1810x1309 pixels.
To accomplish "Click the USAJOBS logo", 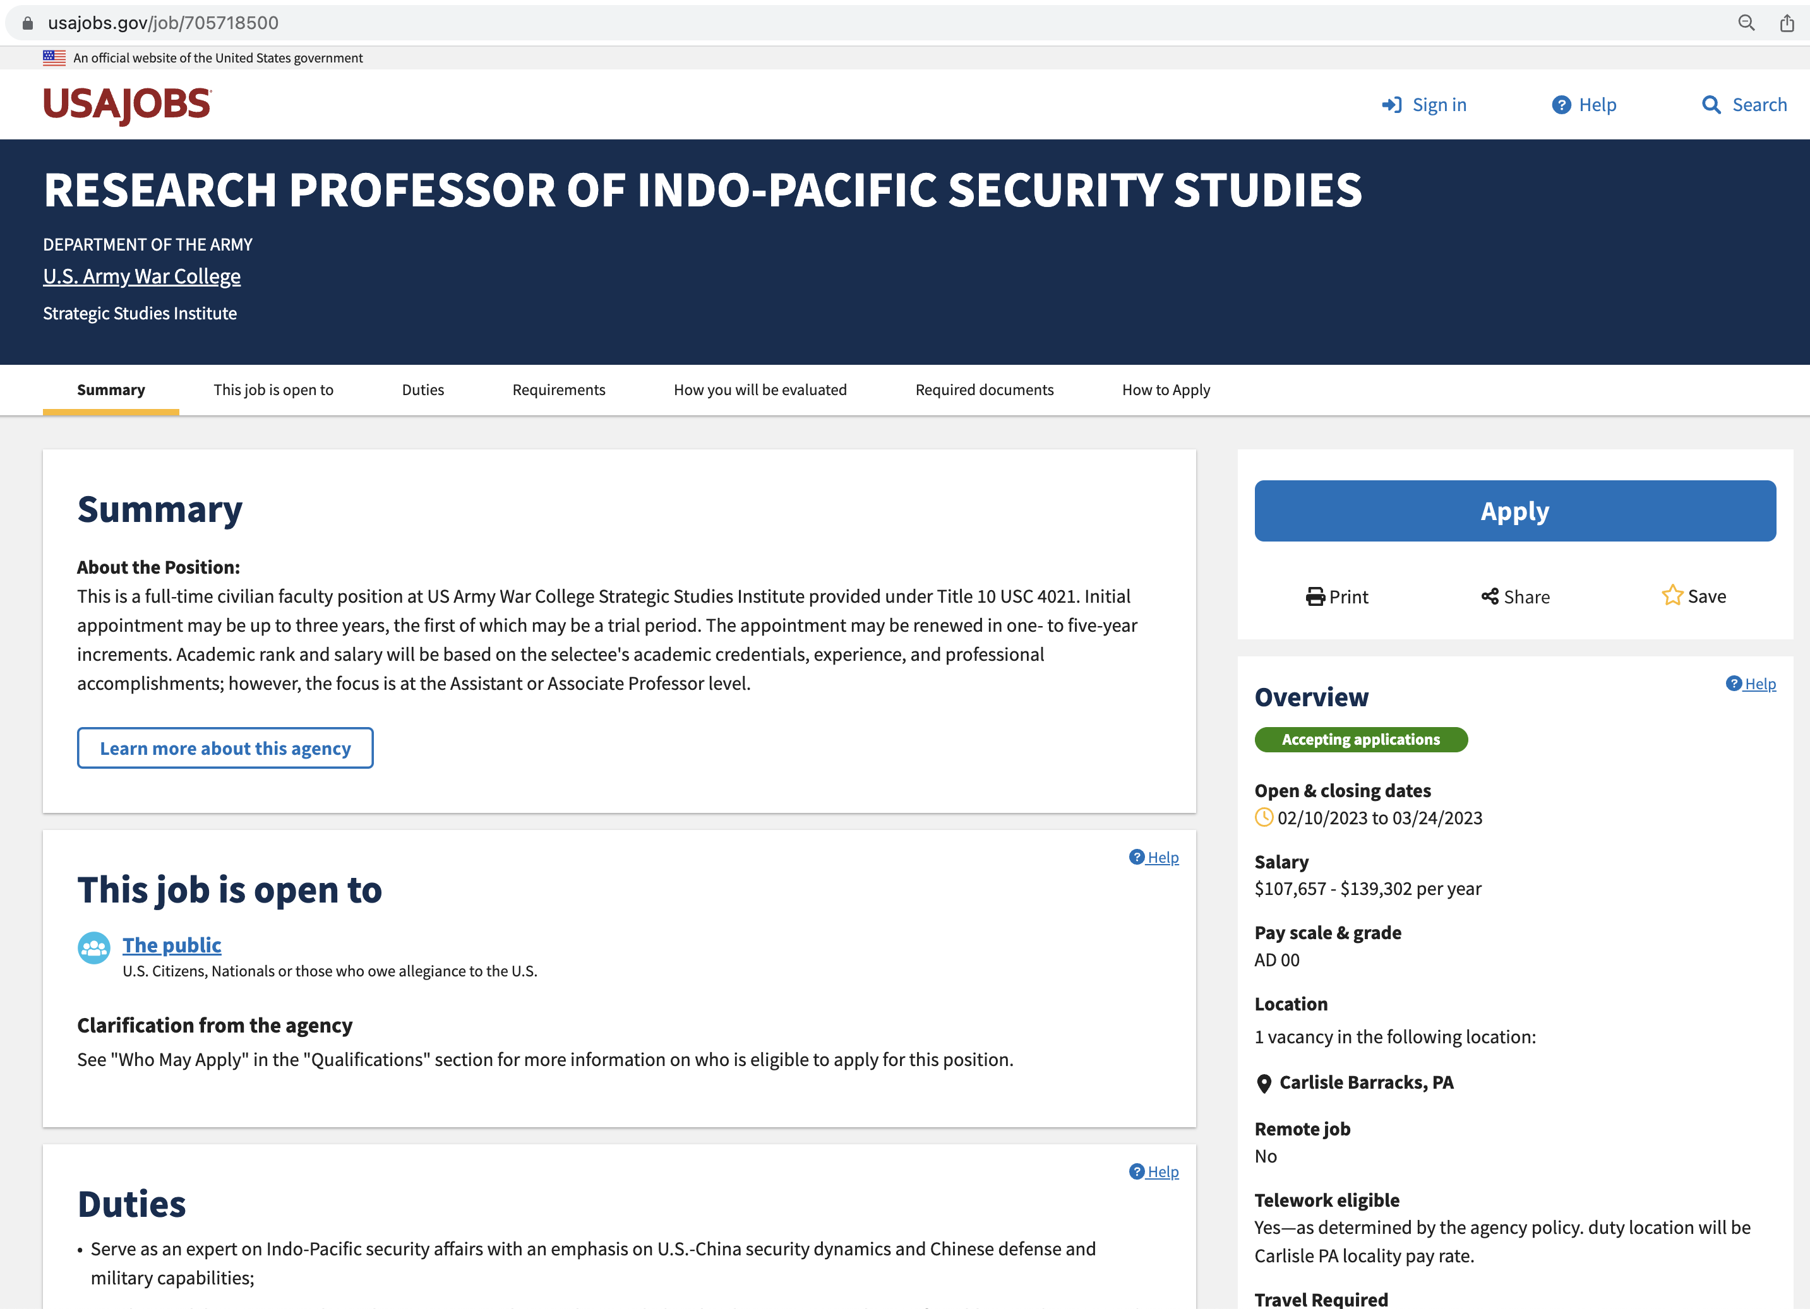I will pos(127,105).
